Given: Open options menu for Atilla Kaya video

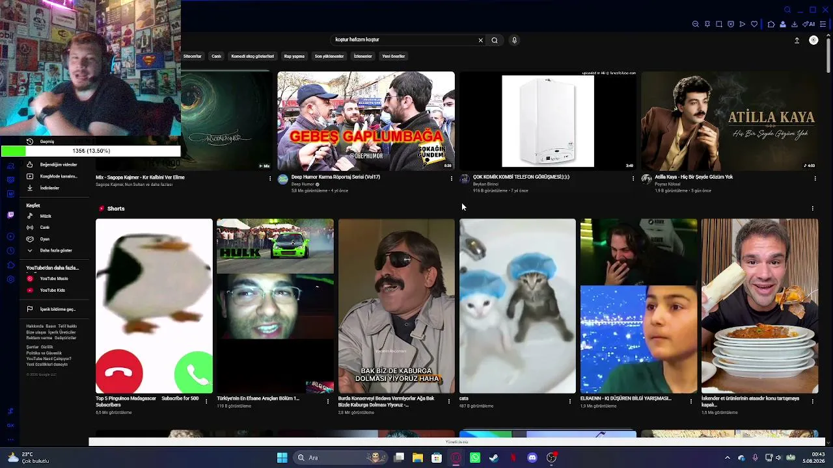Looking at the screenshot, I should pos(815,178).
